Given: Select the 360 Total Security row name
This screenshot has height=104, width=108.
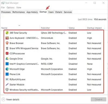Looking at the screenshot, I should [18, 33].
